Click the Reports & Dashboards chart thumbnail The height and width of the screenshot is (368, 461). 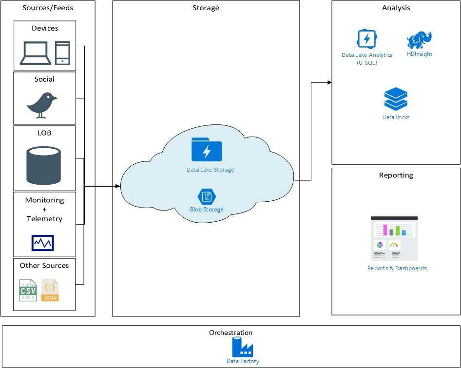click(394, 238)
